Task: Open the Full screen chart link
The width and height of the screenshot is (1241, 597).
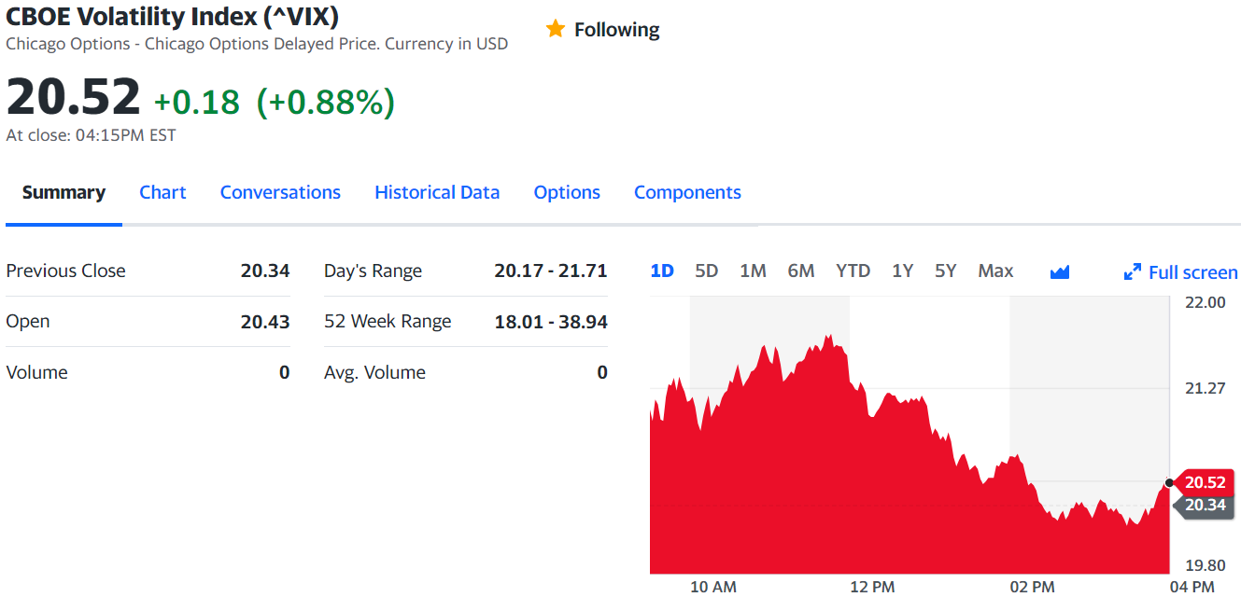Action: pyautogui.click(x=1192, y=272)
